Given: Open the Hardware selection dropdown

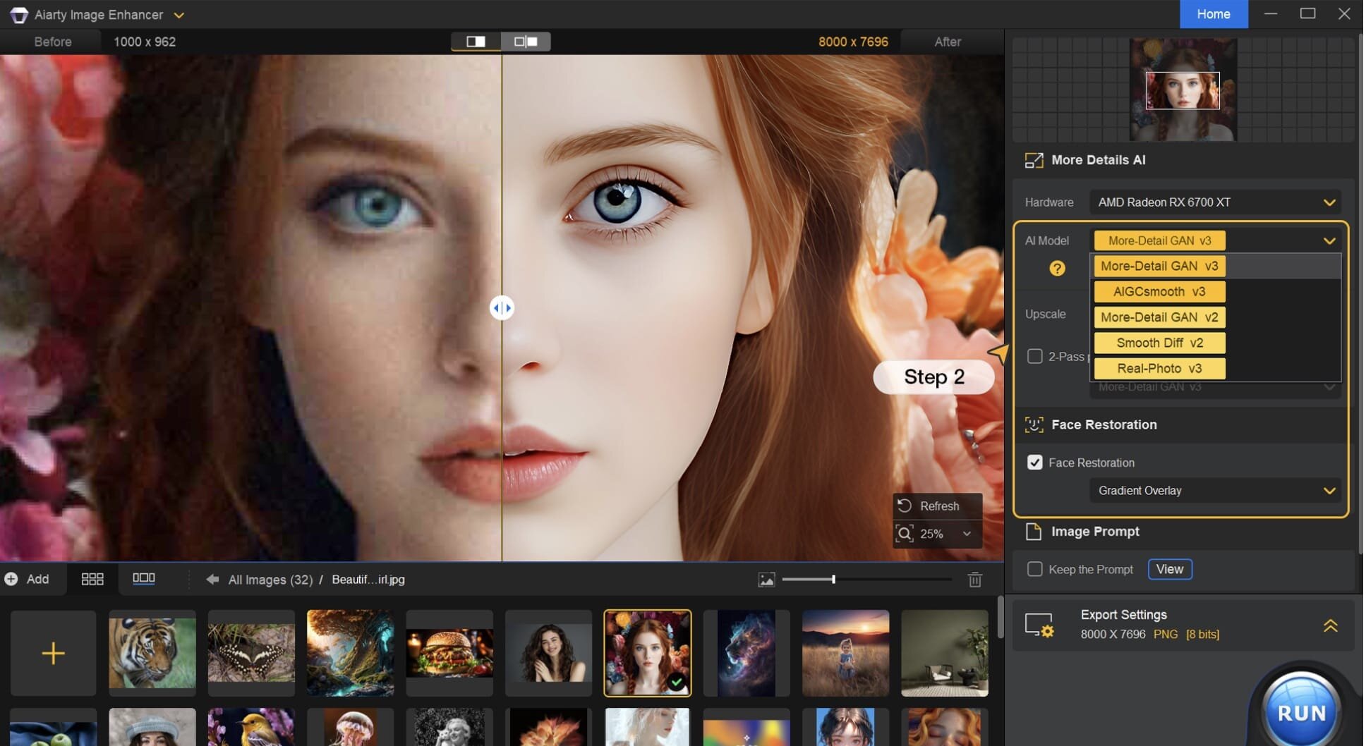Looking at the screenshot, I should click(1215, 202).
